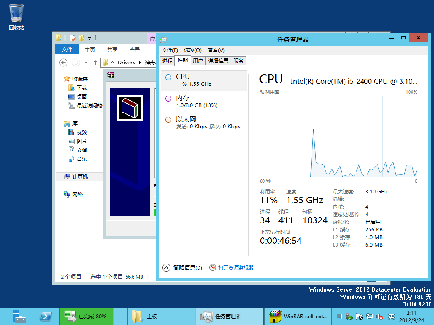The image size is (434, 325).
Task: Click the muted volume tray icon
Action: 380,317
